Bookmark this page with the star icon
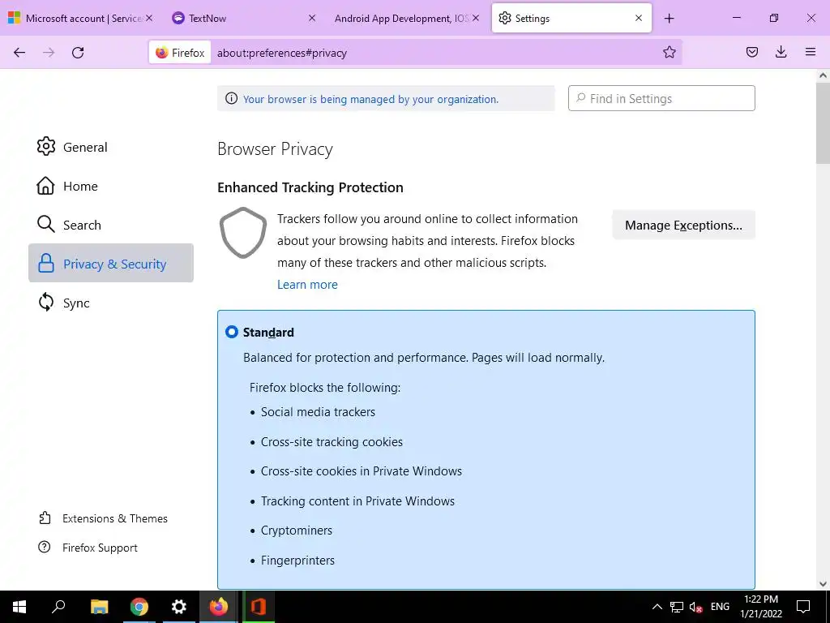830x623 pixels. coord(669,52)
